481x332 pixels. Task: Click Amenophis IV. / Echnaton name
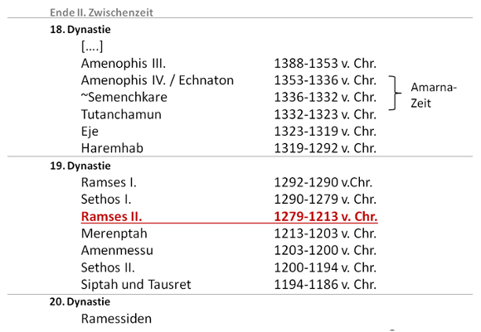158,80
